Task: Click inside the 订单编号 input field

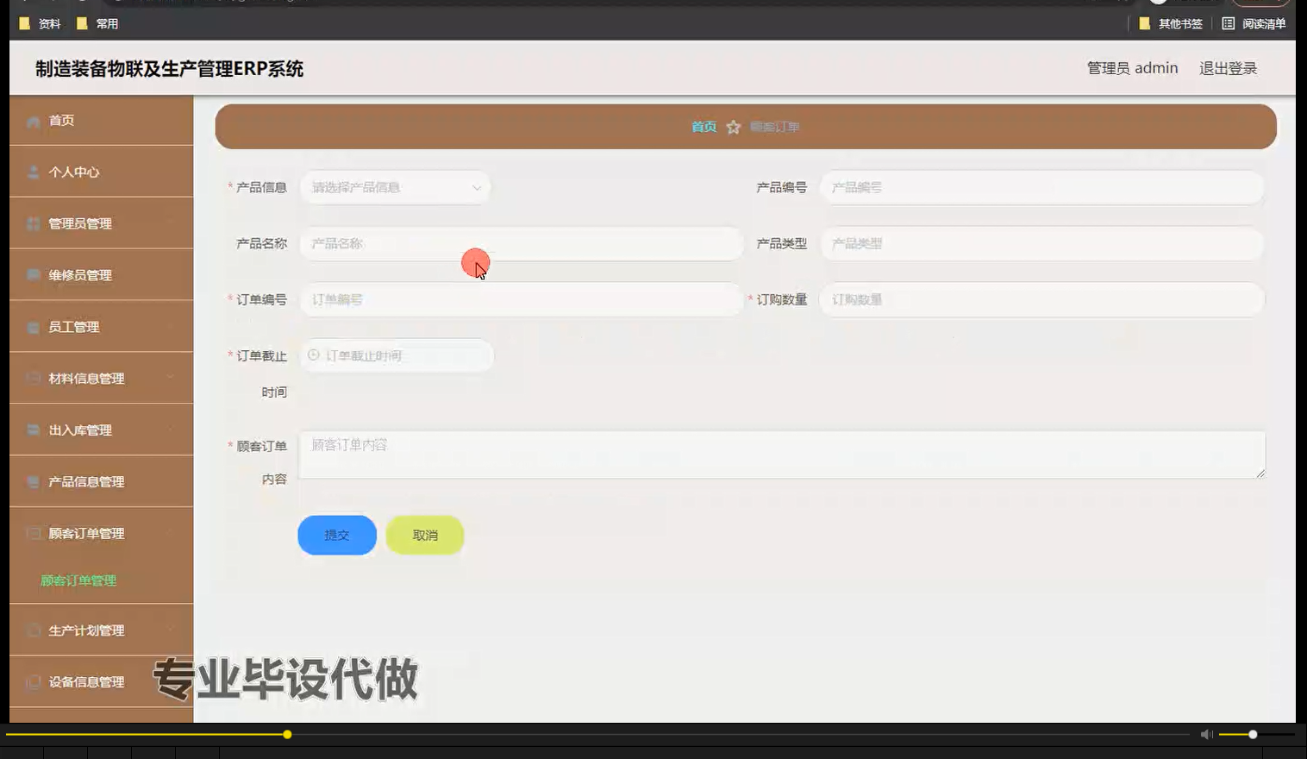Action: [x=521, y=299]
